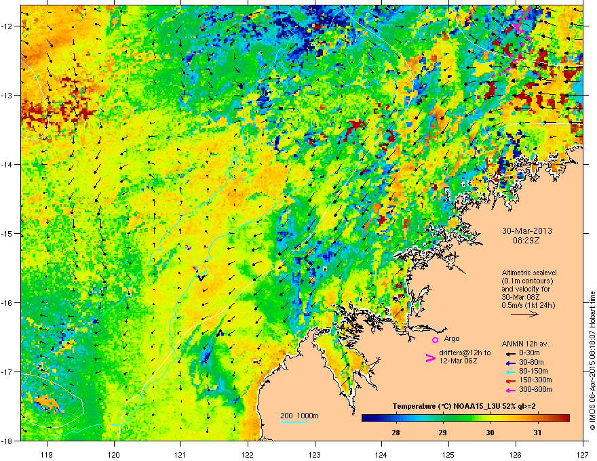Click the Temperature NOAA15_L3U colorbar title
597x461 pixels.
click(x=464, y=406)
